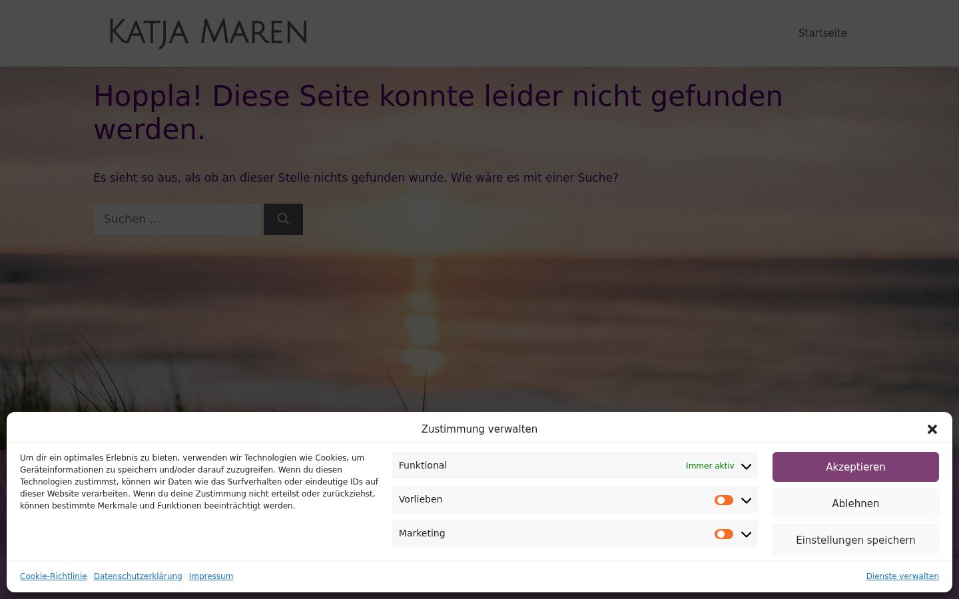The image size is (959, 599).
Task: Expand the Funktional category chevron
Action: pyautogui.click(x=747, y=466)
